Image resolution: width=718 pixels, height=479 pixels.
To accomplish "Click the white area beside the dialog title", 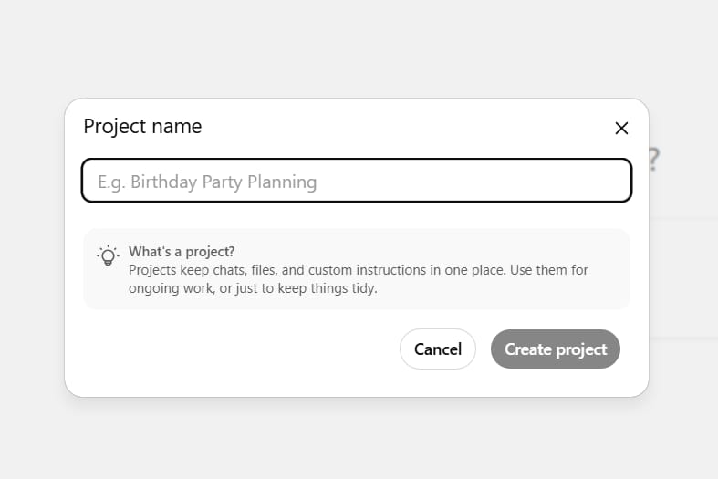I will 403,127.
